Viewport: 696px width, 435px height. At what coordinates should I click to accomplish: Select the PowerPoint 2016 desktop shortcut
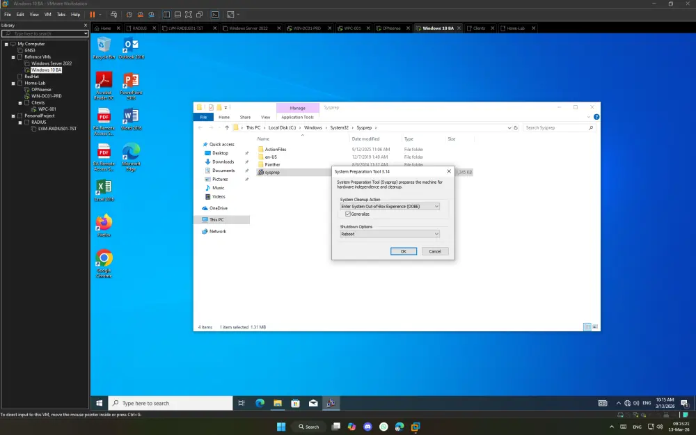click(x=131, y=86)
